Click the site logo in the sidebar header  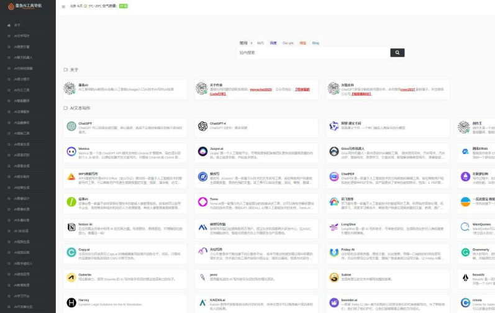tap(25, 6)
